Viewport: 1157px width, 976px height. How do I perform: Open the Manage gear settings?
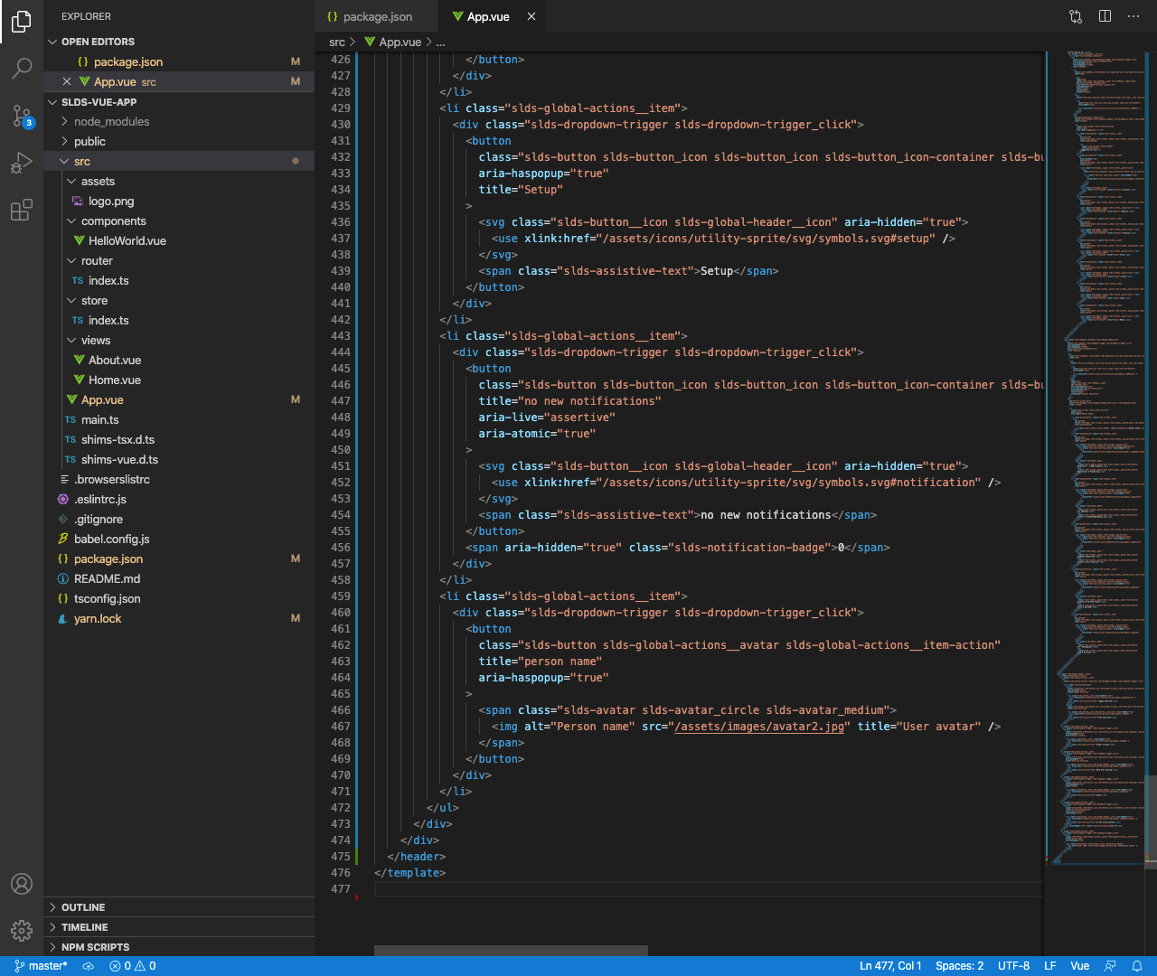coord(22,930)
